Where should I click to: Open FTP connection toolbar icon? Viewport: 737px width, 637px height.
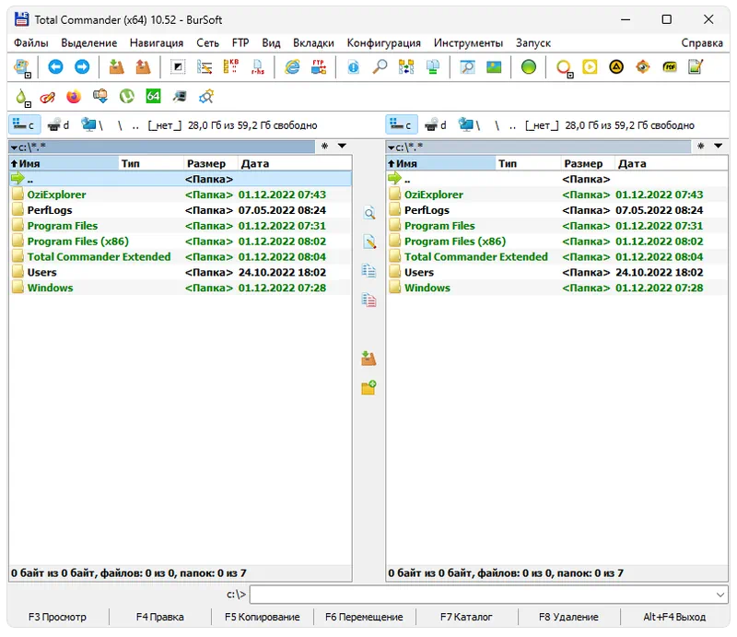[319, 66]
